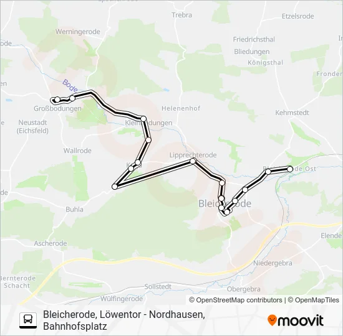Select the stop marker at Lipprechterode
Image resolution: width=343 pixels, height=336 pixels.
193,161
